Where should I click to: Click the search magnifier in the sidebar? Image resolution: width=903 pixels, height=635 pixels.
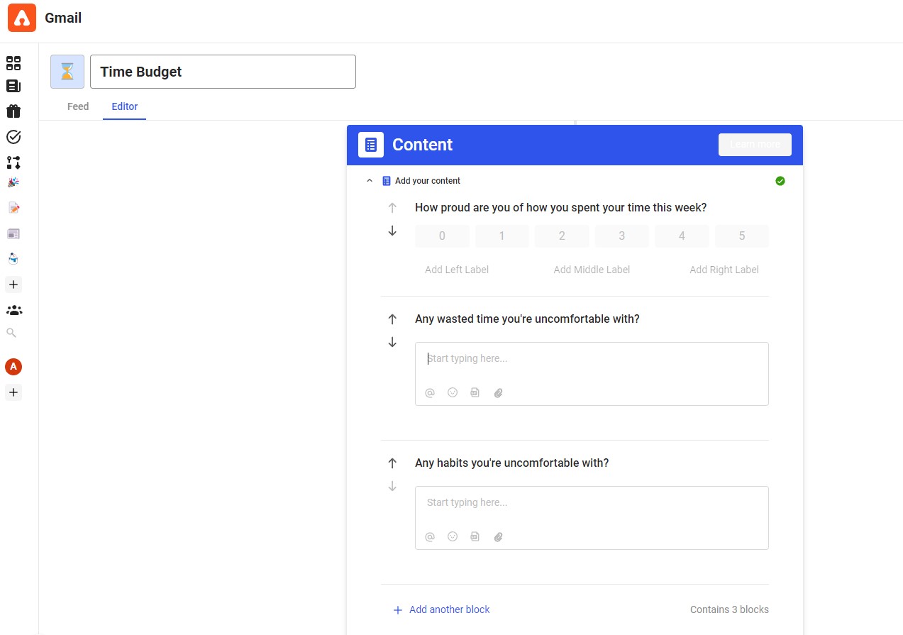(11, 332)
